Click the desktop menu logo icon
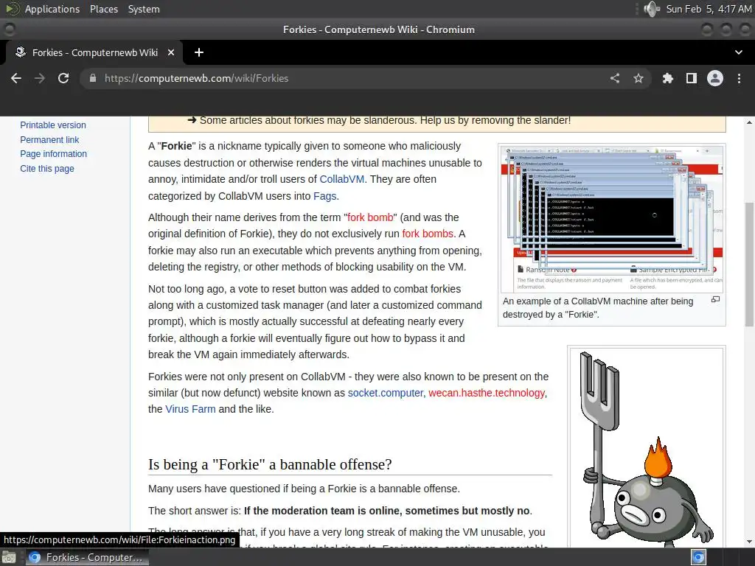755x566 pixels. [12, 9]
